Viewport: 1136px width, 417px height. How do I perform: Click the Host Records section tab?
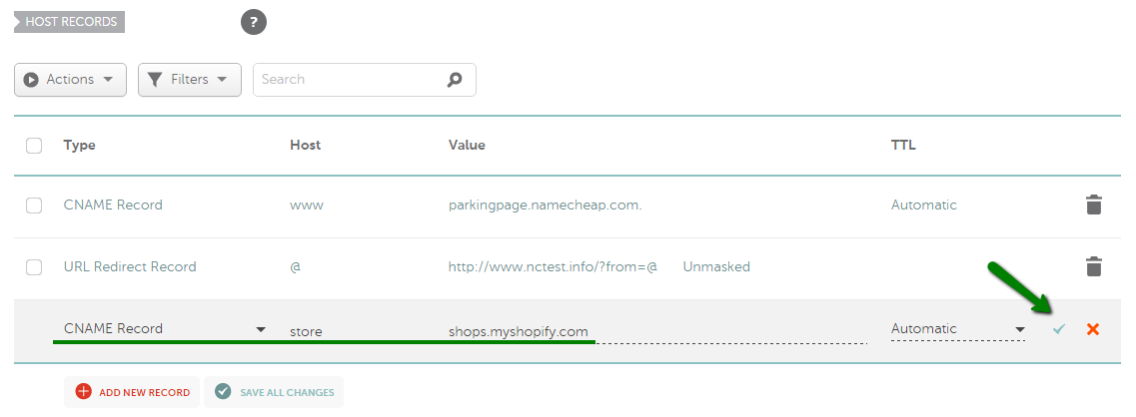click(70, 22)
